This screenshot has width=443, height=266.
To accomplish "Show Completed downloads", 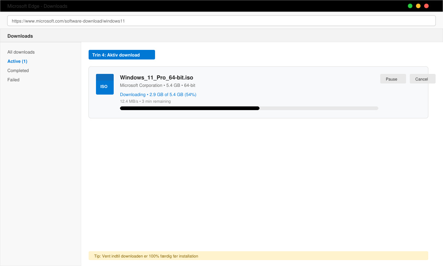I will click(18, 71).
